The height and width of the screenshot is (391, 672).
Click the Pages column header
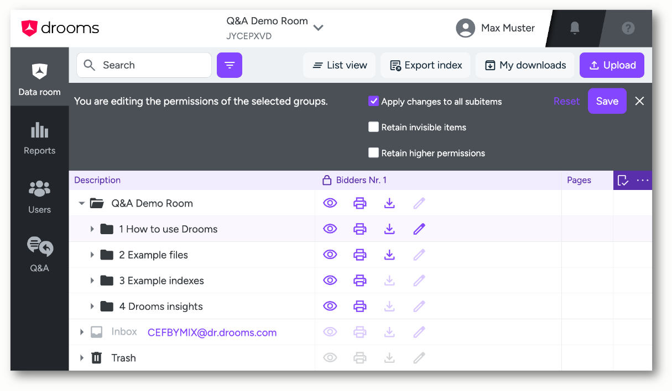pos(579,180)
